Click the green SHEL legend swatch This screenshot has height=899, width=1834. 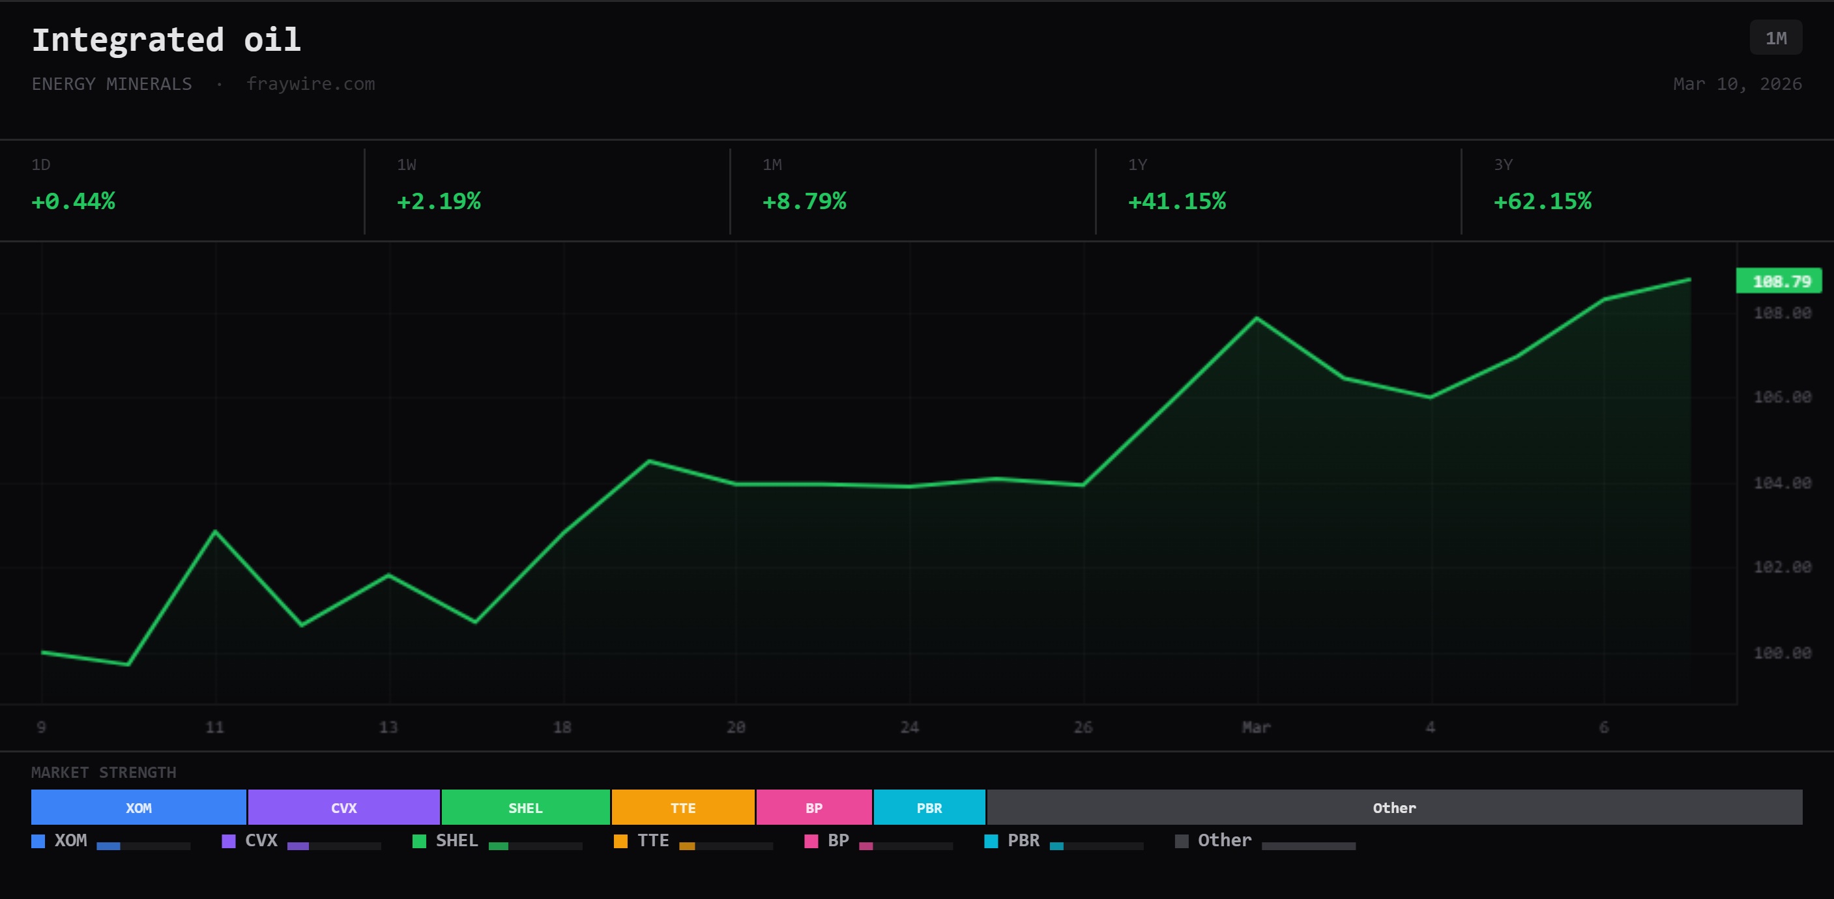[x=419, y=840]
